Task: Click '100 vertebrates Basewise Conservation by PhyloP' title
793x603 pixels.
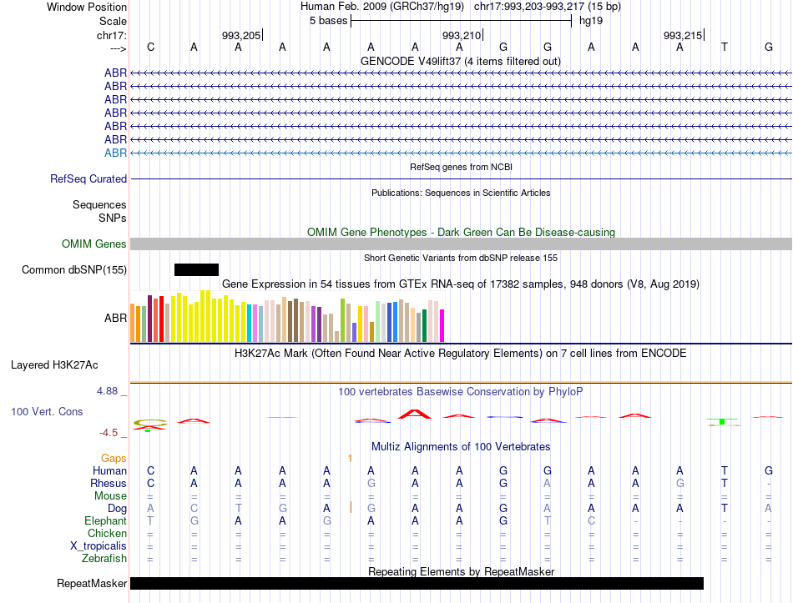Action: (461, 392)
